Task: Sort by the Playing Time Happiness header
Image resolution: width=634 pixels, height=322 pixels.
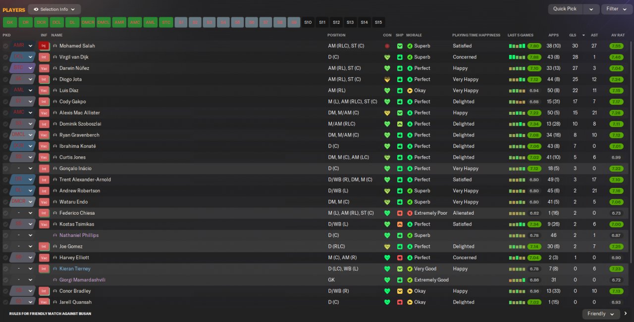Action: 476,35
